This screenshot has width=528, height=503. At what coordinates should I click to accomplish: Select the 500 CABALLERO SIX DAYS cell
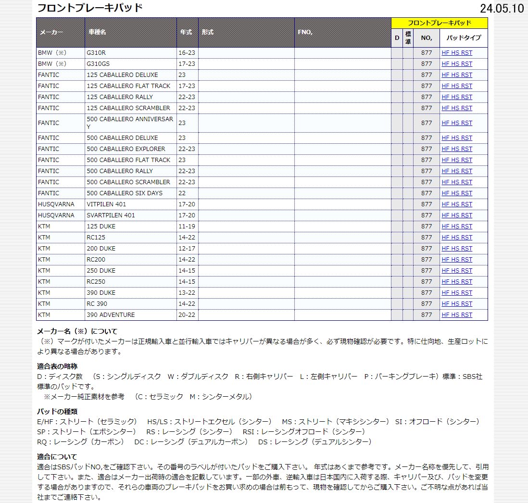point(131,193)
